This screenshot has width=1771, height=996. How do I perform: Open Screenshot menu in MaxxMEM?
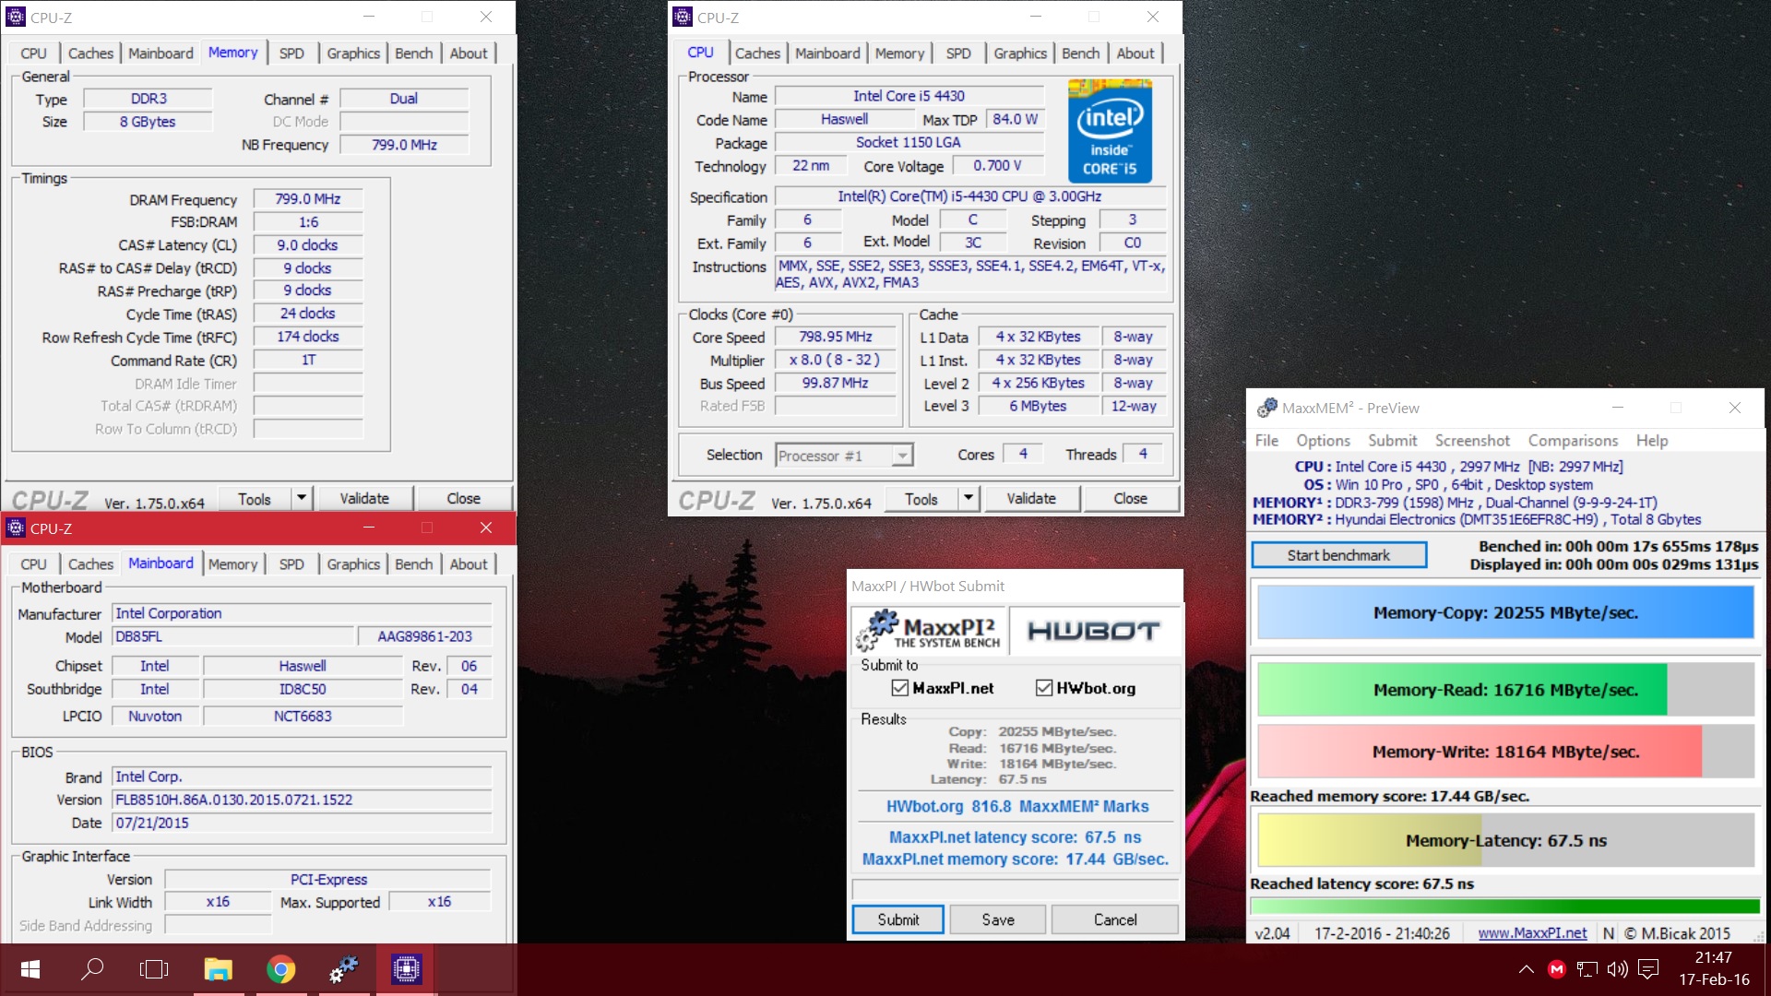[1472, 441]
